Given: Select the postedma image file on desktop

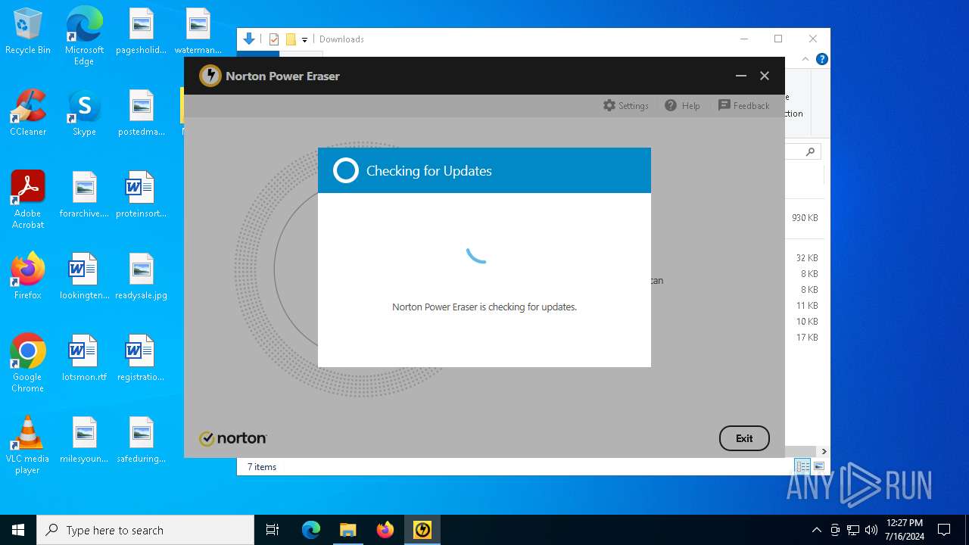Looking at the screenshot, I should coord(141,114).
